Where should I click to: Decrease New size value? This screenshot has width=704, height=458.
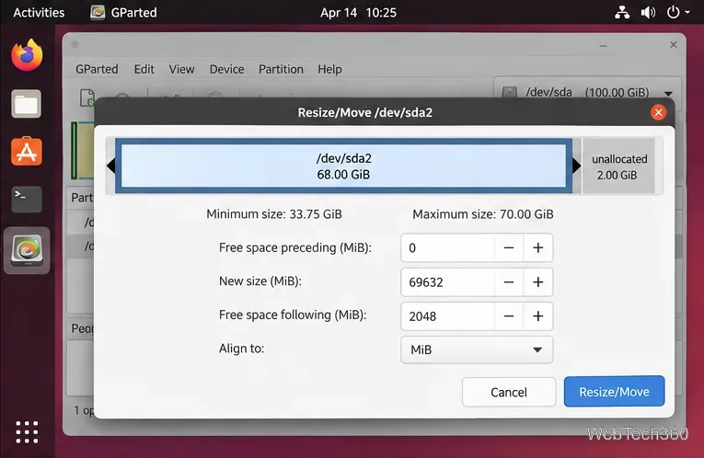click(509, 282)
